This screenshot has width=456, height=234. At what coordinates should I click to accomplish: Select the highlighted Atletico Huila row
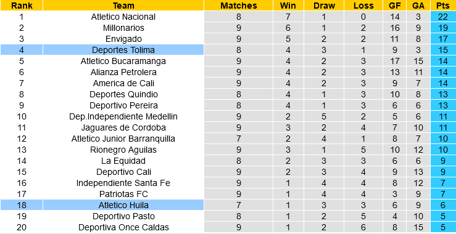pos(228,205)
